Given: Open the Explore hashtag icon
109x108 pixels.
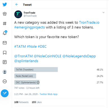Looking at the screenshot, I should coord(5,23).
